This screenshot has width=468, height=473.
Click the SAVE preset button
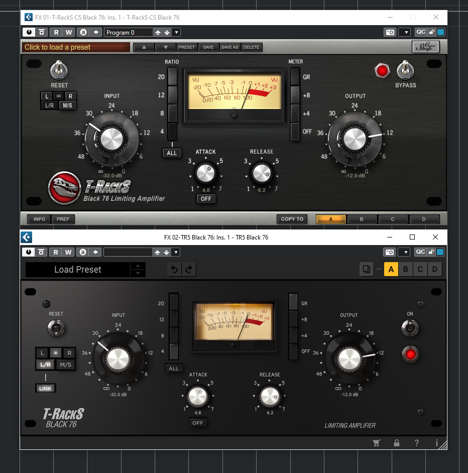click(x=208, y=47)
